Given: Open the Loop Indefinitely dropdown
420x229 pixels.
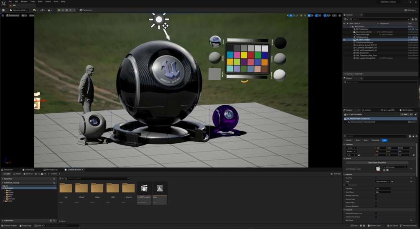Looking at the screenshot, I should click(x=382, y=182).
